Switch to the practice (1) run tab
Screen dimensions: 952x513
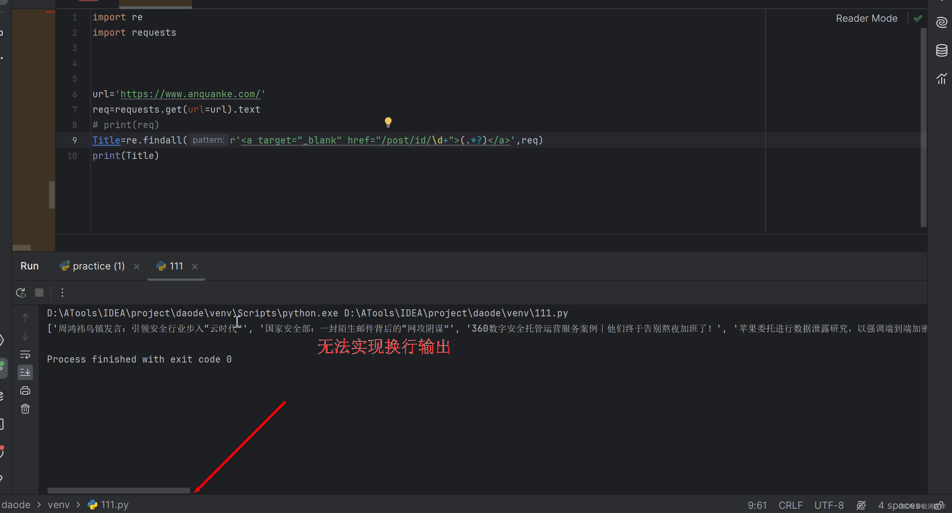pyautogui.click(x=98, y=266)
